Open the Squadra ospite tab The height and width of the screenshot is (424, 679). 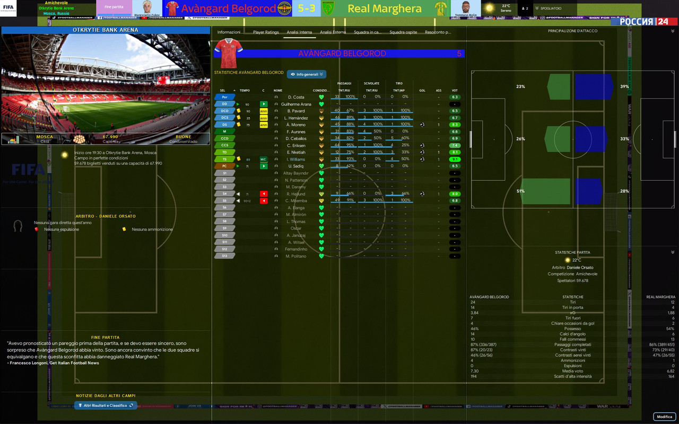403,32
